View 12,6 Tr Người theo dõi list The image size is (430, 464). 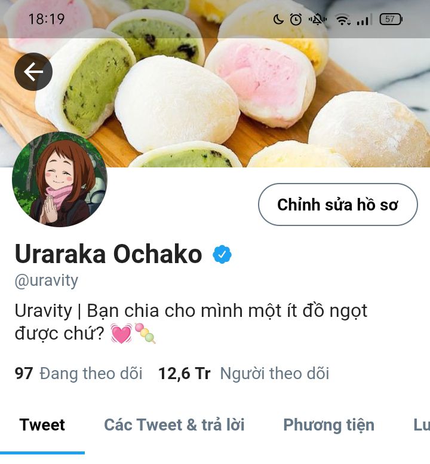click(x=244, y=373)
